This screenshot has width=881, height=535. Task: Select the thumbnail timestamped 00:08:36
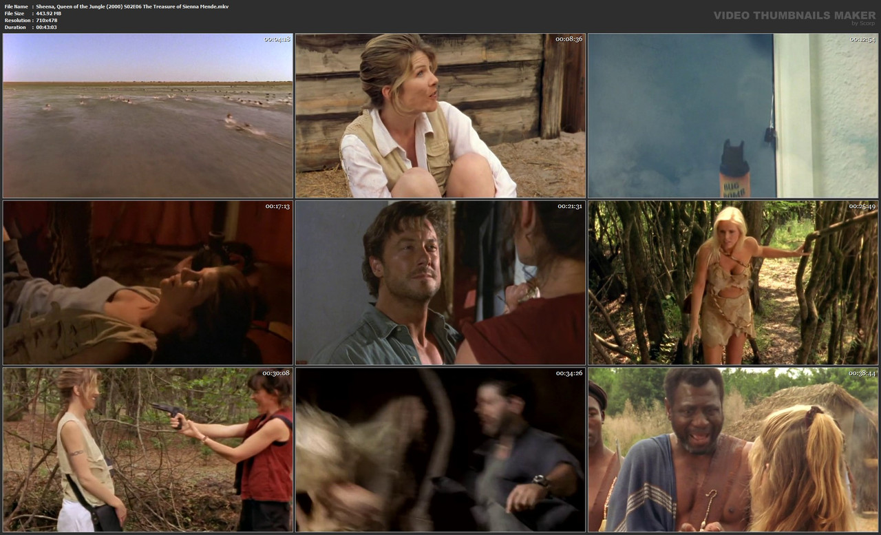click(440, 116)
